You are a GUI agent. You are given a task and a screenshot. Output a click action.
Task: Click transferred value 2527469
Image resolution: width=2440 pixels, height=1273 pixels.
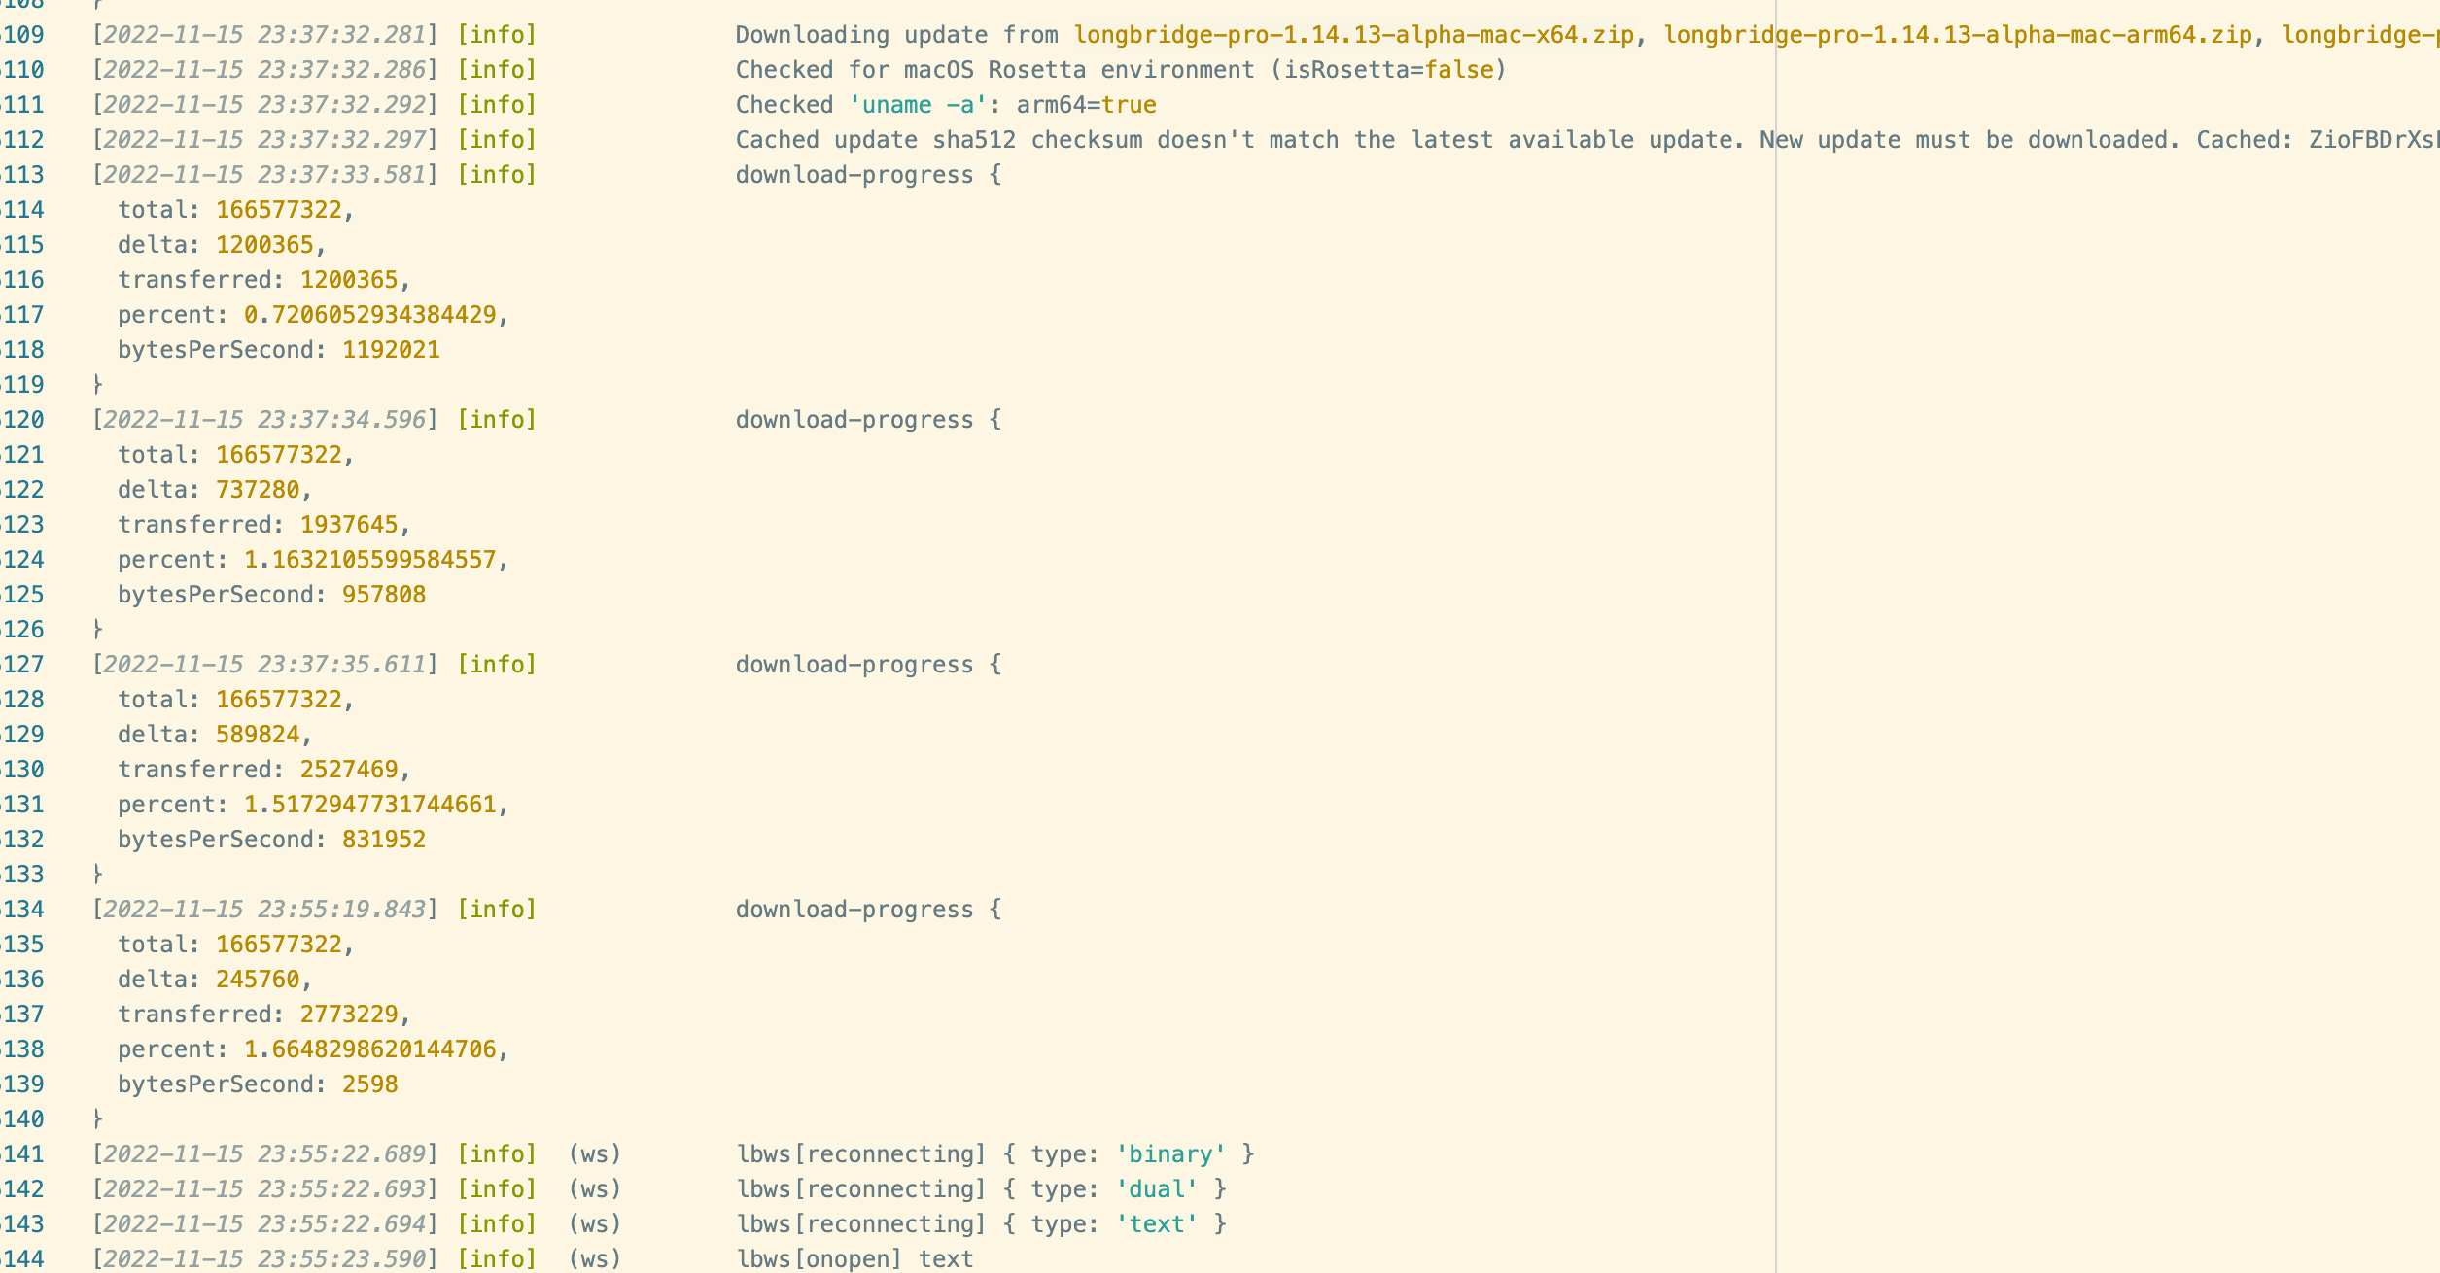[349, 770]
